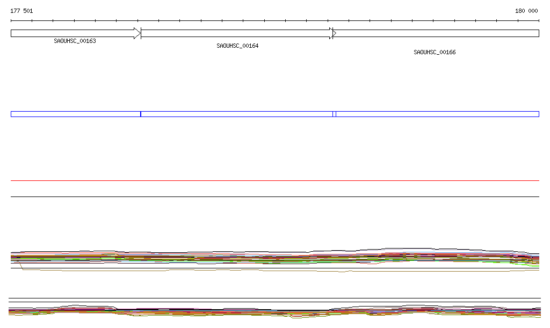Select the SAOUHSC_00164 gene arrow body
This screenshot has width=550, height=328.
point(235,33)
